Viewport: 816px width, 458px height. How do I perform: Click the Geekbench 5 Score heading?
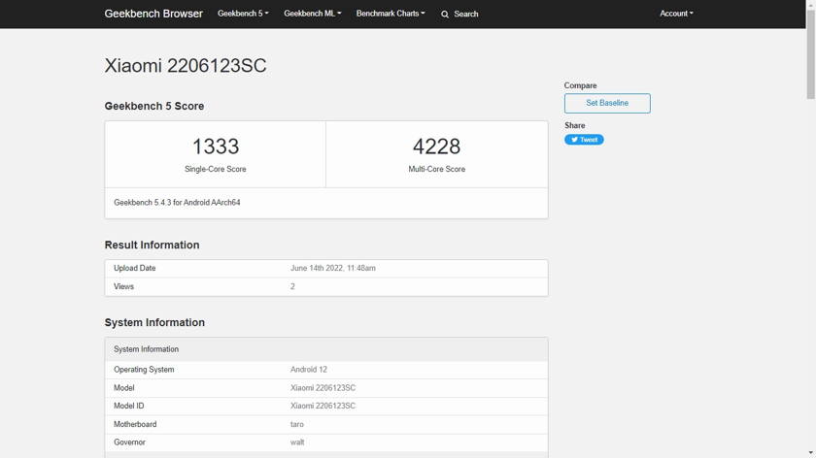[154, 106]
